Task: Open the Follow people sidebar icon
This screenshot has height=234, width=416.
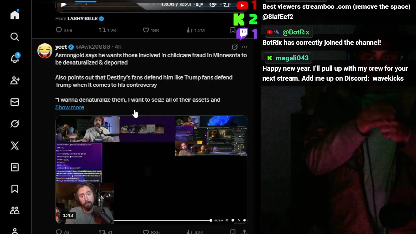Action: [x=15, y=80]
